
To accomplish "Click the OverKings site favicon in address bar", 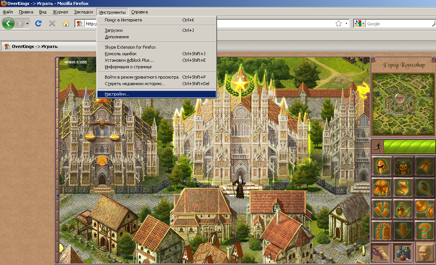I will 79,24.
